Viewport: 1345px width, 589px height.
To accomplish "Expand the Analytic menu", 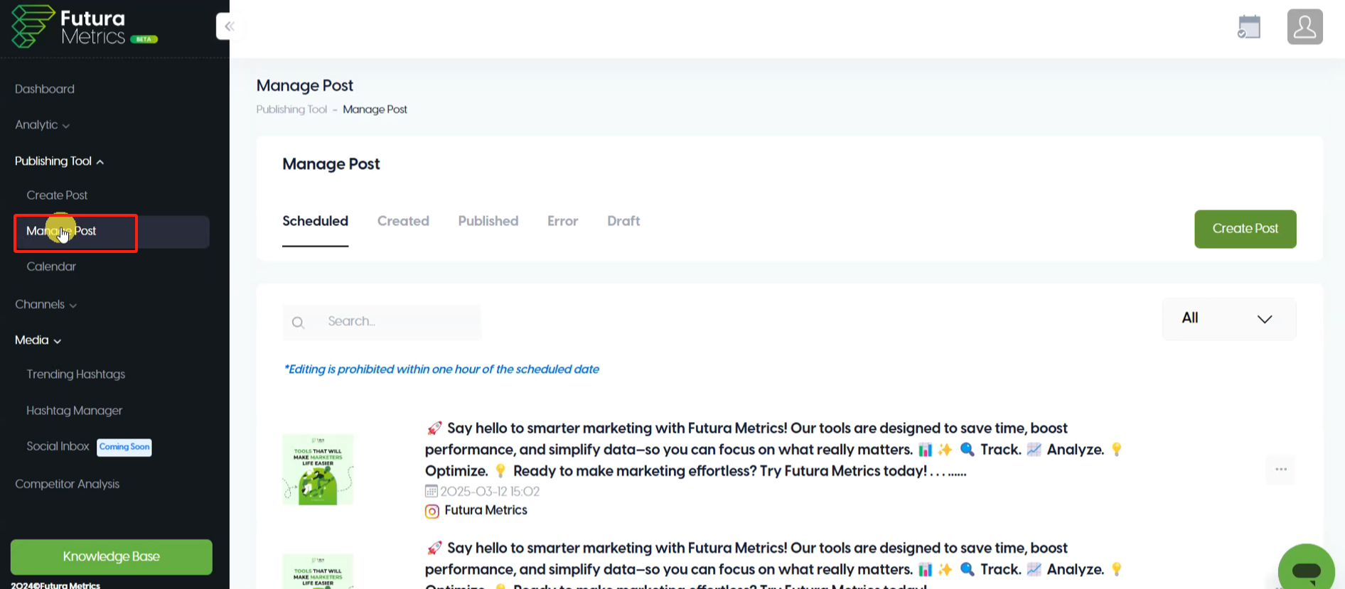I will 42,125.
